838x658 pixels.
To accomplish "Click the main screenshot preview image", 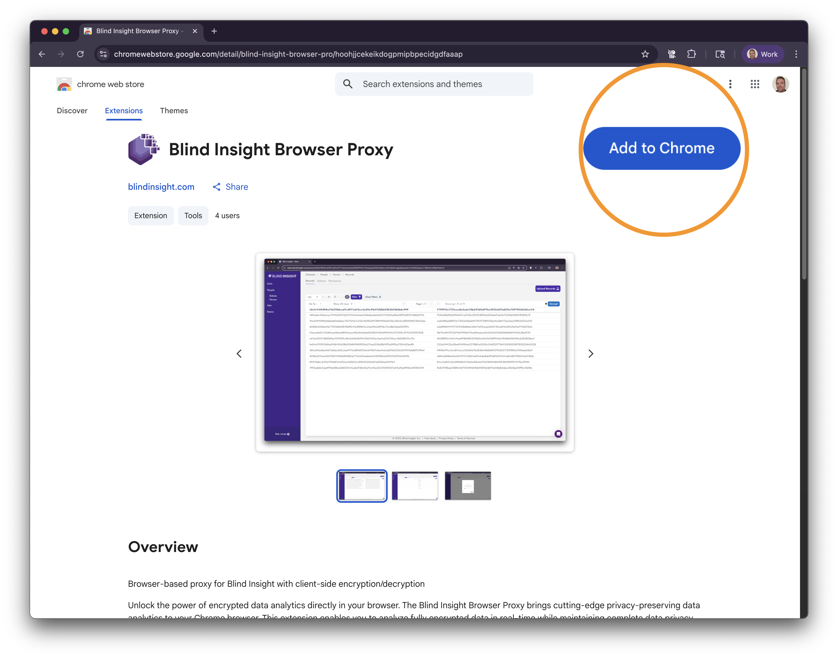I will (x=414, y=352).
